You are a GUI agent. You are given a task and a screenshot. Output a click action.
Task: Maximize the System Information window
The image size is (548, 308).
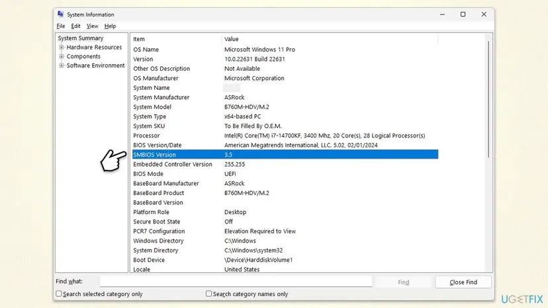463,15
